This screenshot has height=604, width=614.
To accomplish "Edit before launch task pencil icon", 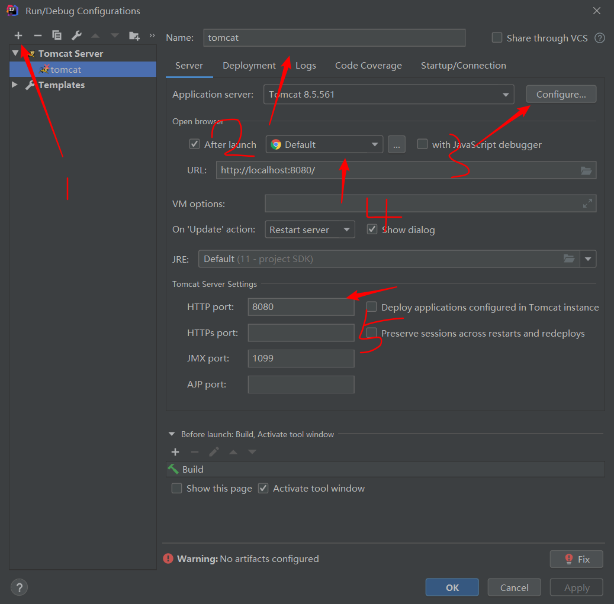I will (x=214, y=452).
